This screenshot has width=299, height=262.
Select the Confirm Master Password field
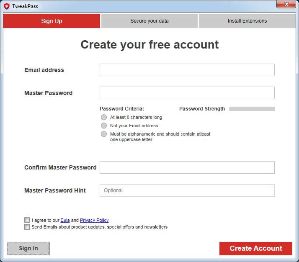[187, 167]
